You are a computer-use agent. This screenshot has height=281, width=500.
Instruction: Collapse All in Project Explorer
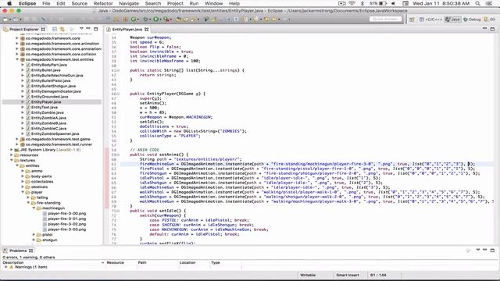(55, 29)
